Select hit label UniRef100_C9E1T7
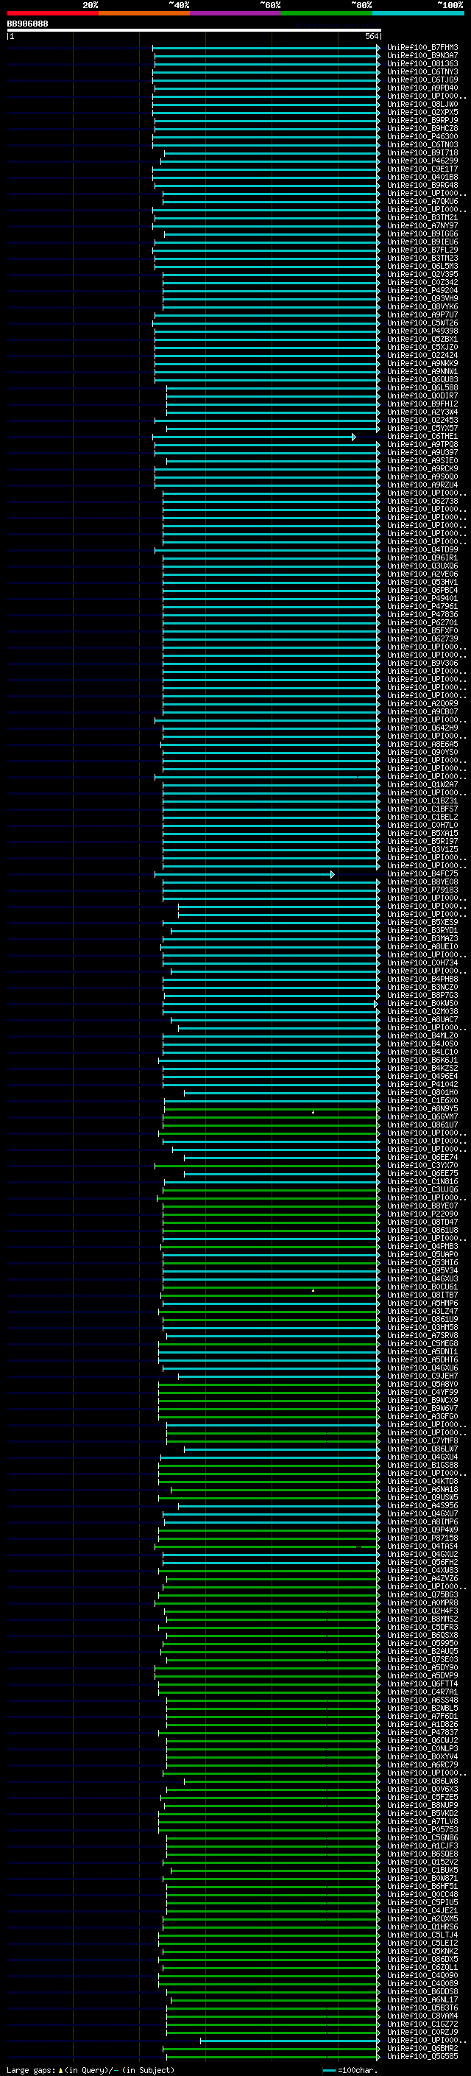Screen dimensions: 471x2076 (422, 169)
